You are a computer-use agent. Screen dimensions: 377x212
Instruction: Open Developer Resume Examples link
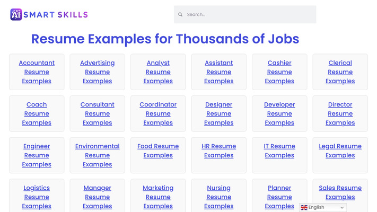279,113
